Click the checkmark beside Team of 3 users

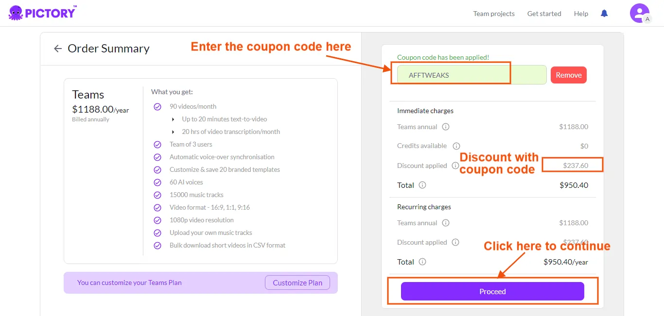pyautogui.click(x=157, y=144)
